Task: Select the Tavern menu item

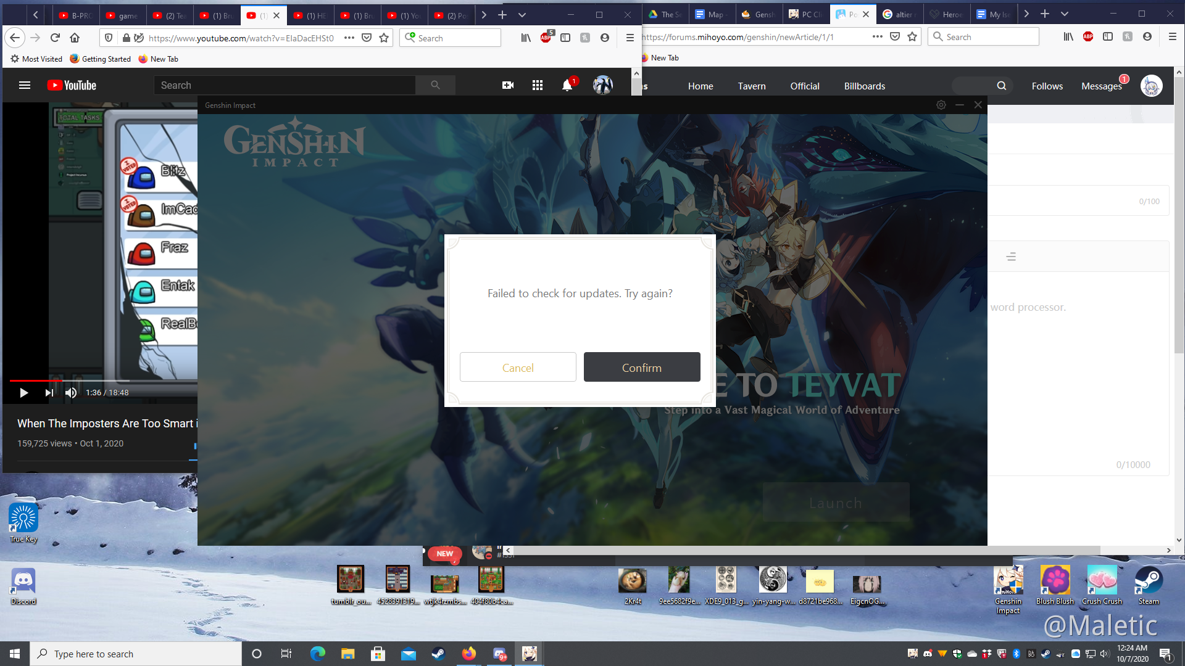Action: point(751,86)
